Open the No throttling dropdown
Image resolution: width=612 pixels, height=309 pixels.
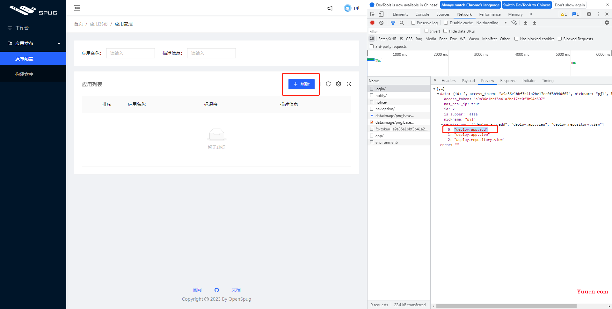[492, 23]
